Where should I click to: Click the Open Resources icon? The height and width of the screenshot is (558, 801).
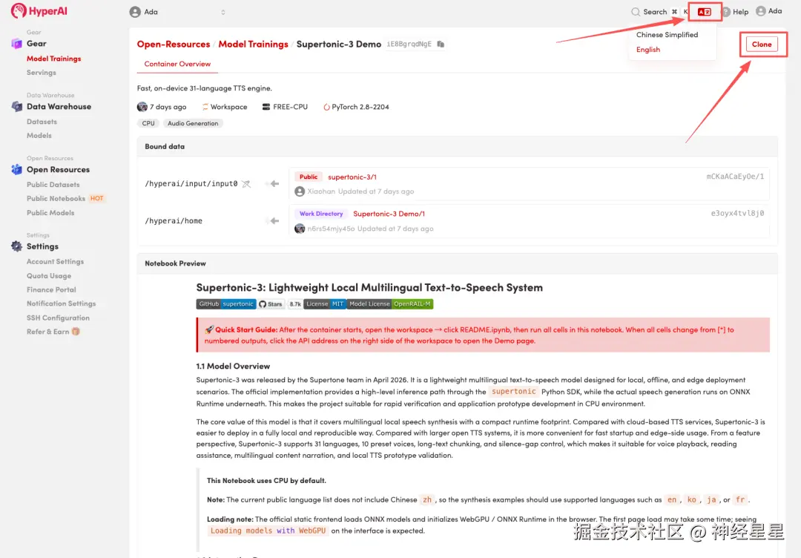16,169
